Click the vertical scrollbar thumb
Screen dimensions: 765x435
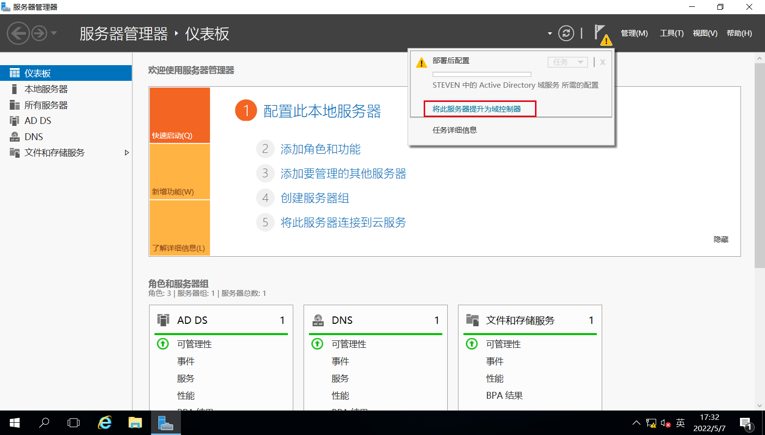coord(760,165)
